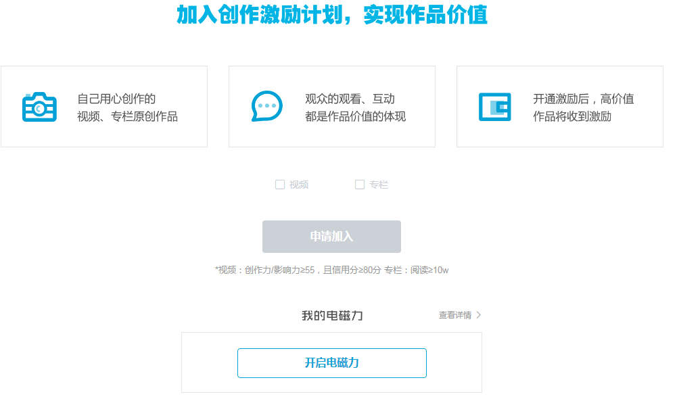Click the 我的电磁力 heading

coord(332,315)
